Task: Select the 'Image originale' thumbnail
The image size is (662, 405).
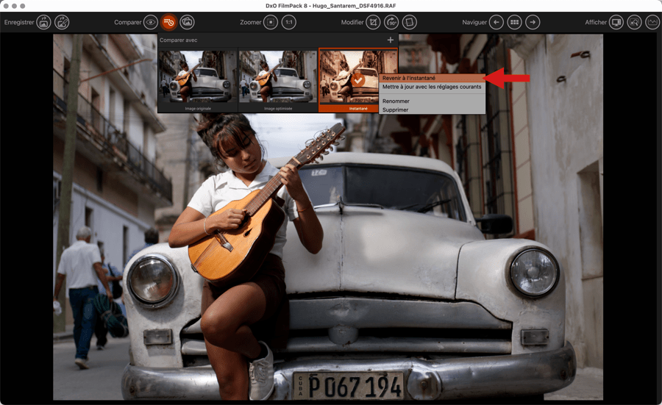Action: click(197, 79)
